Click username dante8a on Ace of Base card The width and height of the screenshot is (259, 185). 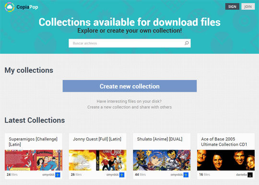(241, 175)
